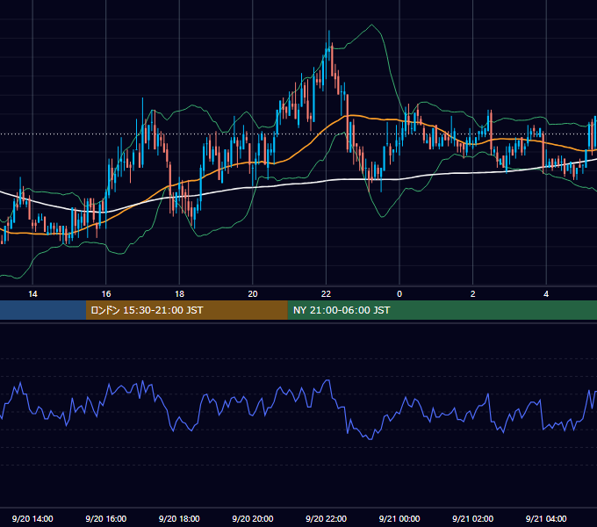Click hour label 0 on price chart axis
Viewport: 597px width, 527px height.
[x=399, y=294]
